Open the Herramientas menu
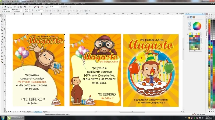Screen dimensions: 215x120 [x=68, y=4]
